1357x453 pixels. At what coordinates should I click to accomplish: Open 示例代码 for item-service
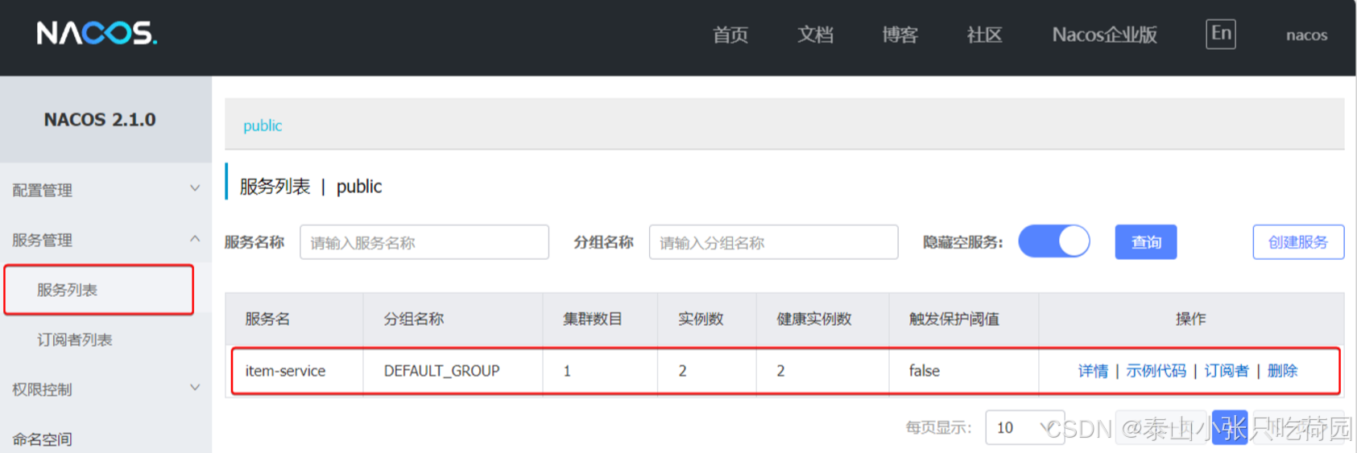coord(1156,371)
